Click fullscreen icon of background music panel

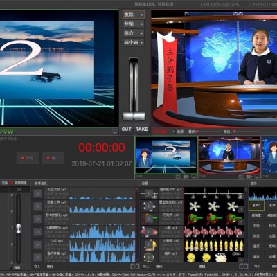point(135,267)
